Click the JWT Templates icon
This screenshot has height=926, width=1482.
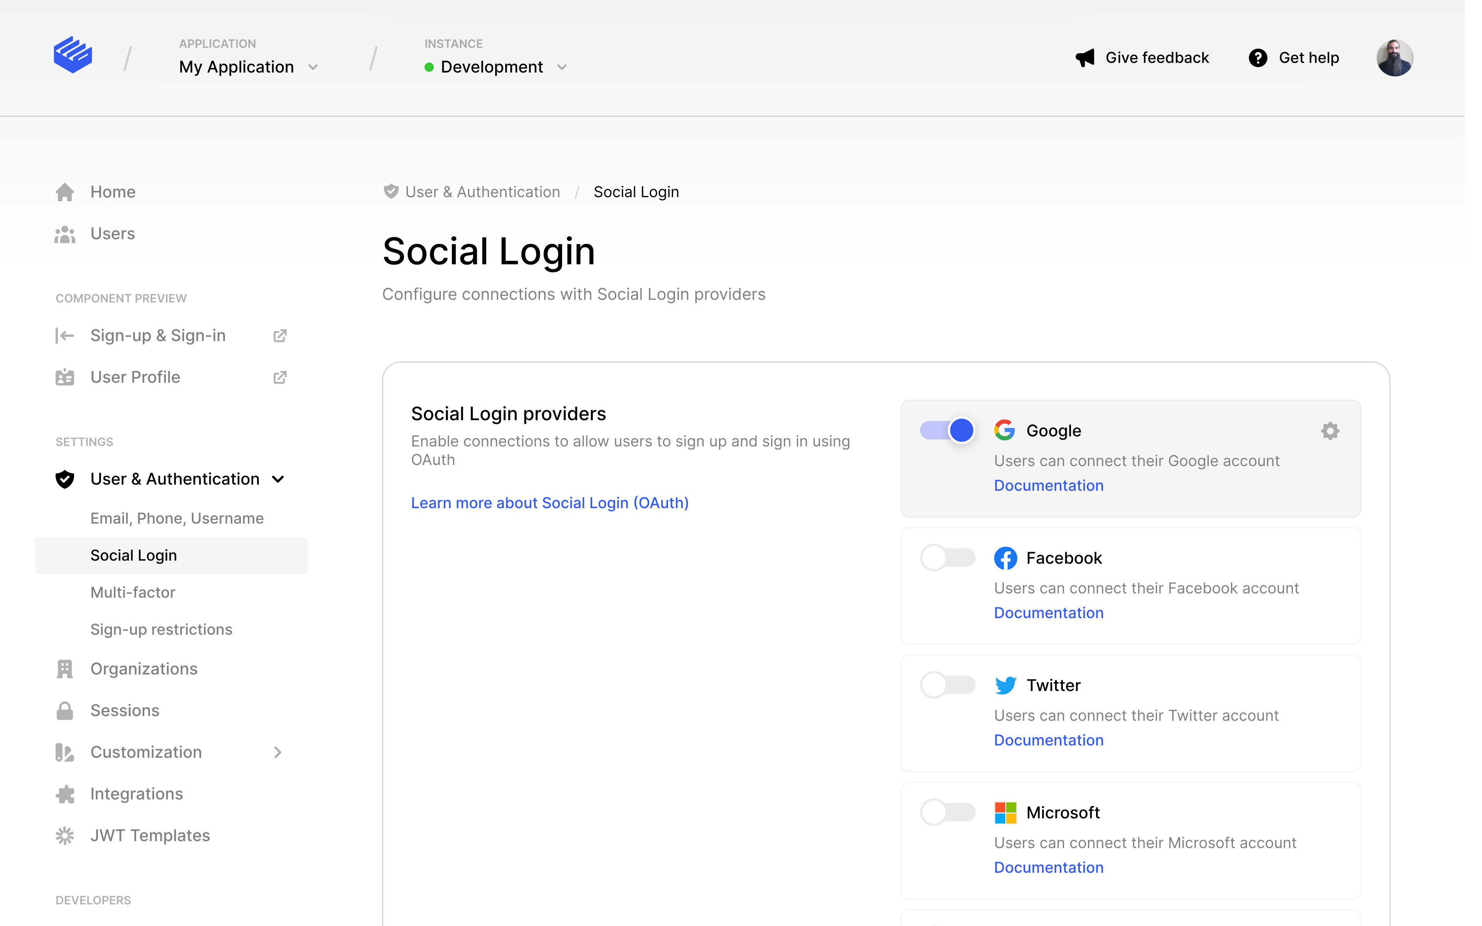click(65, 835)
